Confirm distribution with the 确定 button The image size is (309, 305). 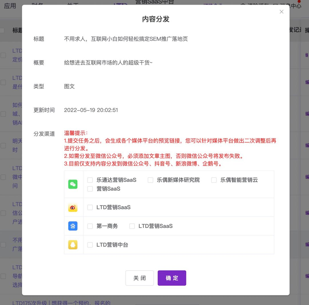coord(172,278)
